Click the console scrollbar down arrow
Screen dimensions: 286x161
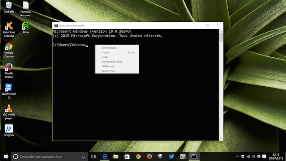tap(221, 139)
